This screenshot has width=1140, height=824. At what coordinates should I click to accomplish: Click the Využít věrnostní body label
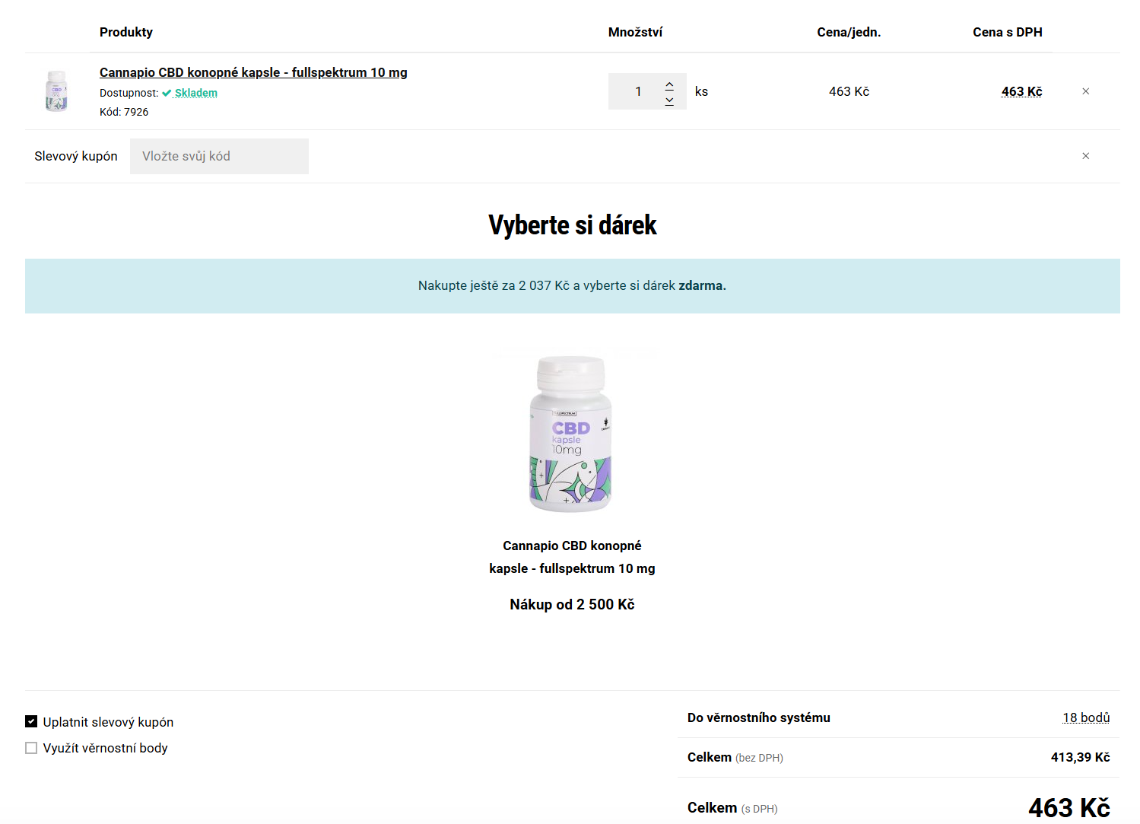(105, 748)
